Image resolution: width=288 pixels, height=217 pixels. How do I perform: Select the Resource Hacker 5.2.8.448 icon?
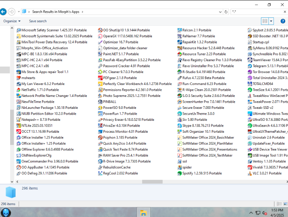coord(179,48)
